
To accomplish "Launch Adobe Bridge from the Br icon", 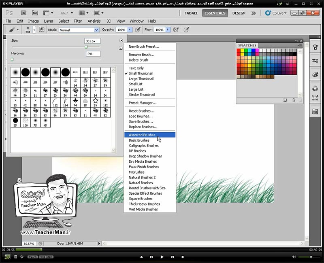I will [24, 13].
